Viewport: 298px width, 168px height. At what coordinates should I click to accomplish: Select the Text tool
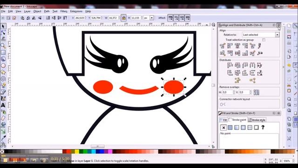pyautogui.click(x=3, y=105)
